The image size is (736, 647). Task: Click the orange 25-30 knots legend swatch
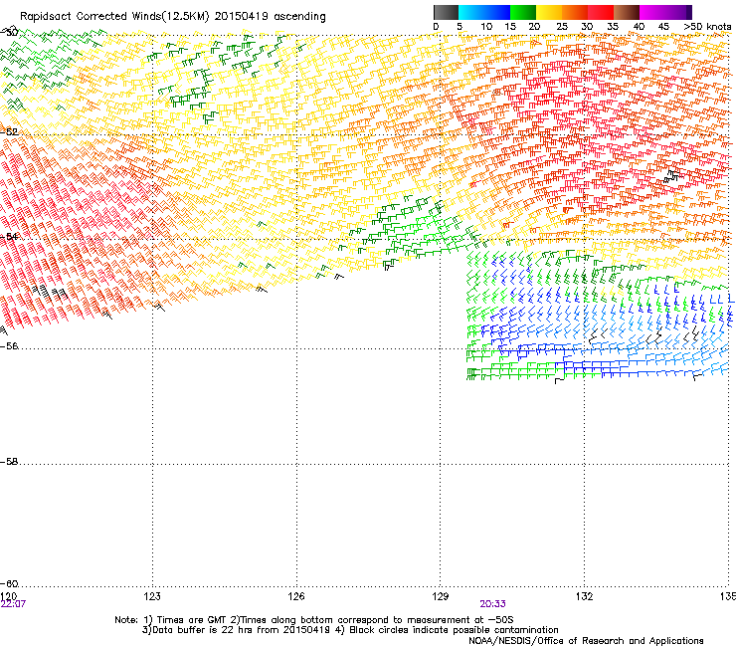click(575, 12)
